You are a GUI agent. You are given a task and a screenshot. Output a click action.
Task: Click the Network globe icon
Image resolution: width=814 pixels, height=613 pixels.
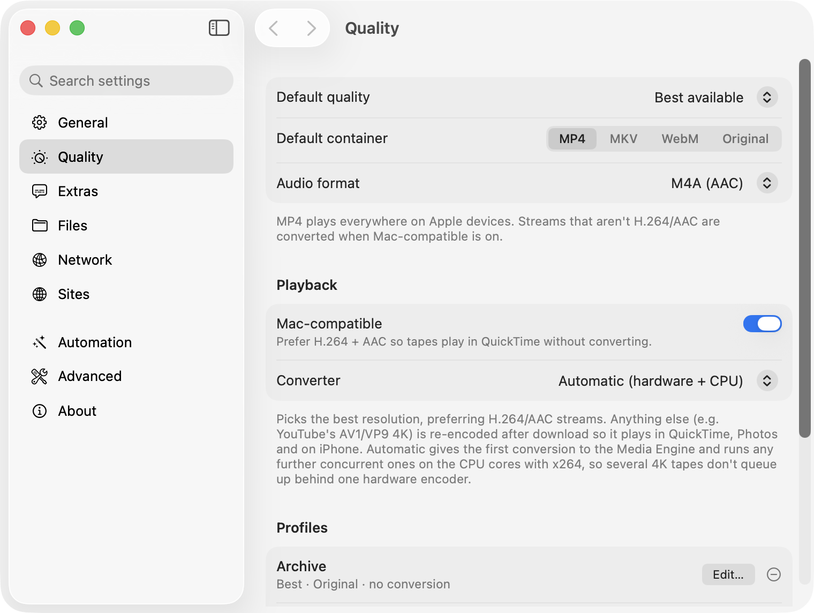click(x=40, y=260)
